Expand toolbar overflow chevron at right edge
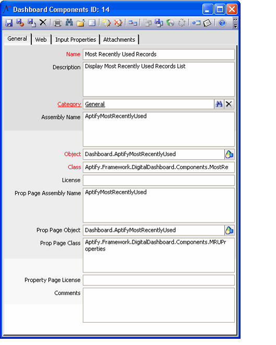The image size is (276, 345). coord(235,23)
